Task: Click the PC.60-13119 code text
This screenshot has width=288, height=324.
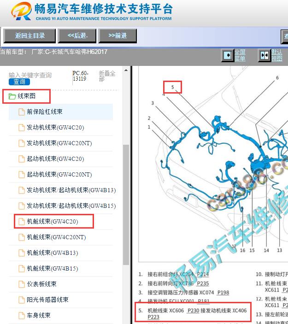Action: [x=80, y=76]
